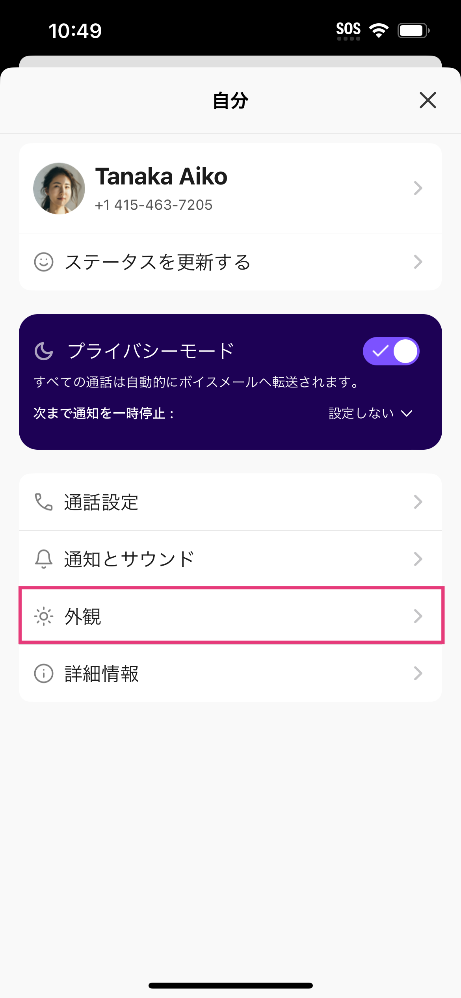461x998 pixels.
Task: Tap the phone number +1 415-463-7205
Action: click(x=154, y=205)
